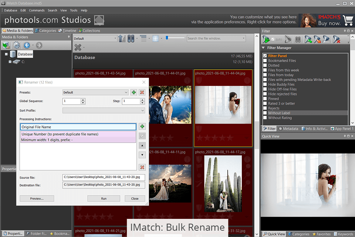355x237 pixels.
Task: Toggle Auto checkbox in Filter toolbar
Action: click(x=273, y=40)
